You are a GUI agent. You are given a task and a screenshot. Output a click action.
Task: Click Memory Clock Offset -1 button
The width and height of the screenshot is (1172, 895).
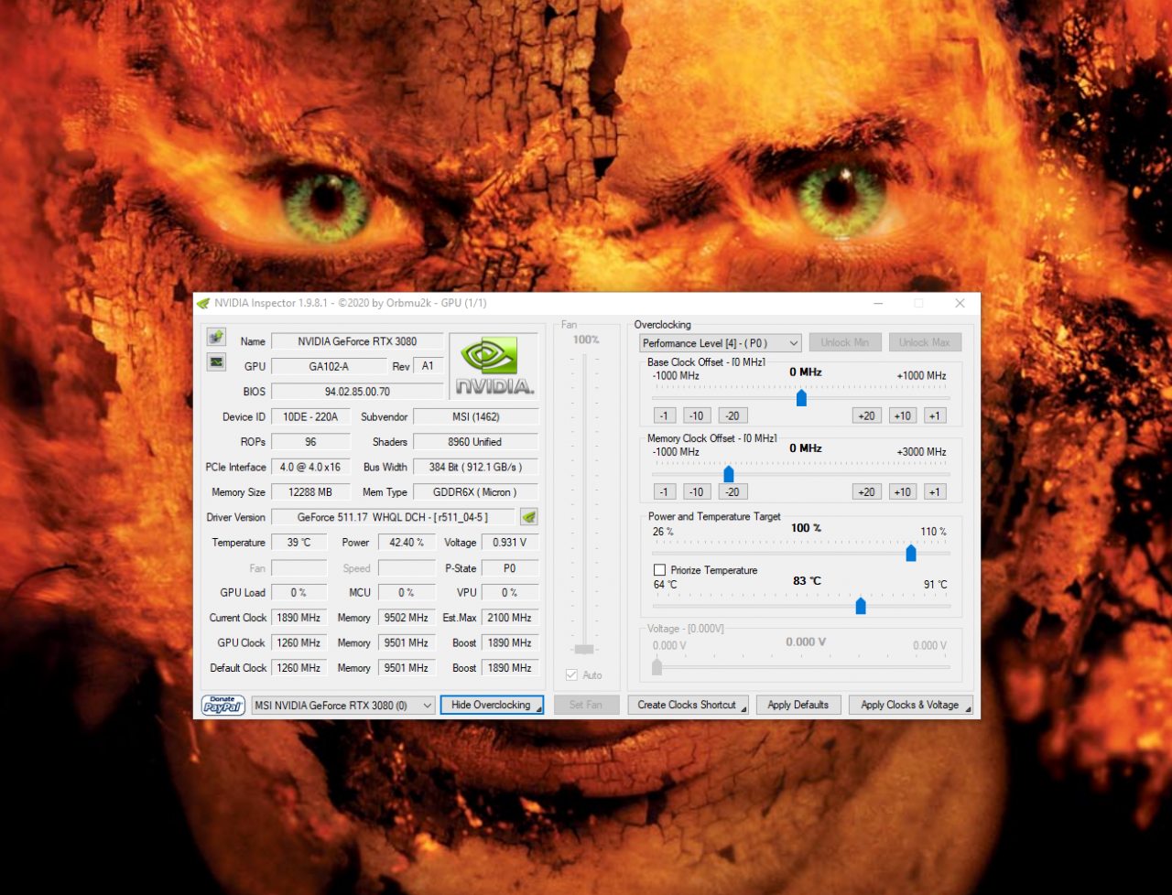pyautogui.click(x=665, y=491)
